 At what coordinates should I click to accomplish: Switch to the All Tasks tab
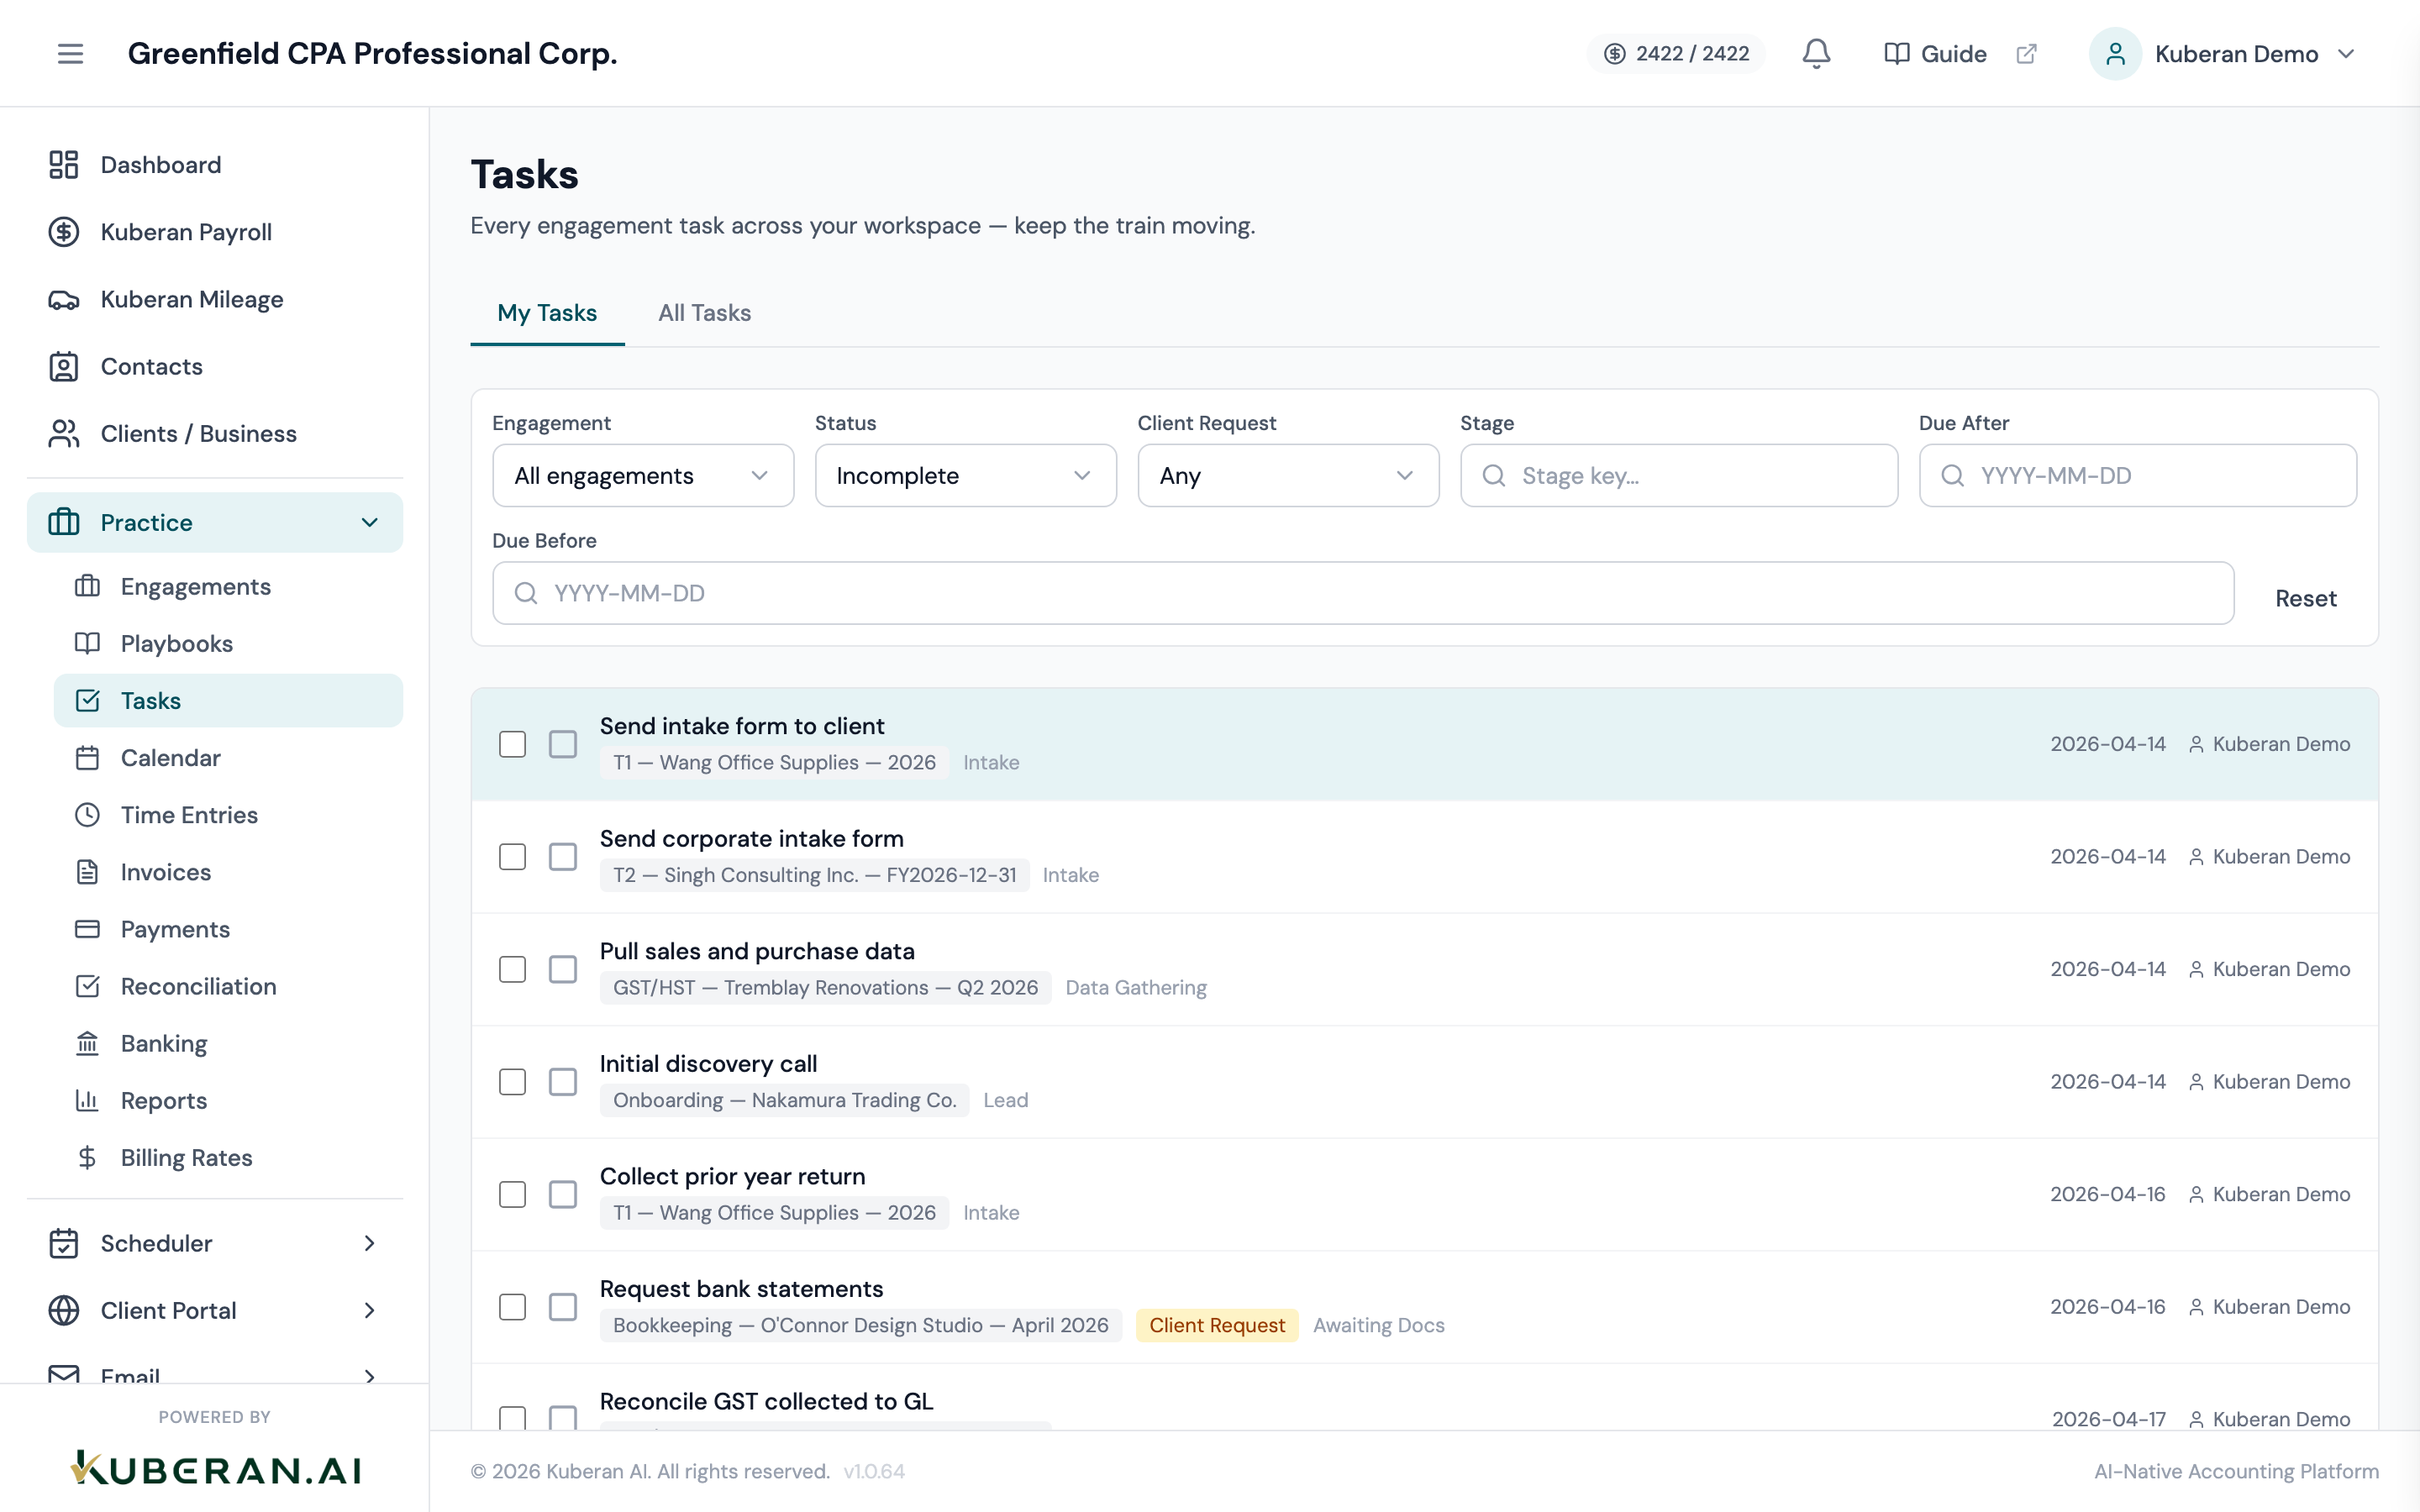tap(704, 313)
